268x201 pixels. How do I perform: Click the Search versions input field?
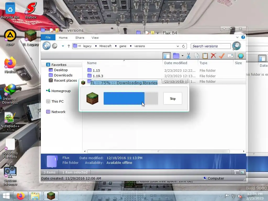coord(211,46)
